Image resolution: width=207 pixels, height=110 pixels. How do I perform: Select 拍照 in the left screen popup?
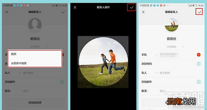(x=35, y=54)
